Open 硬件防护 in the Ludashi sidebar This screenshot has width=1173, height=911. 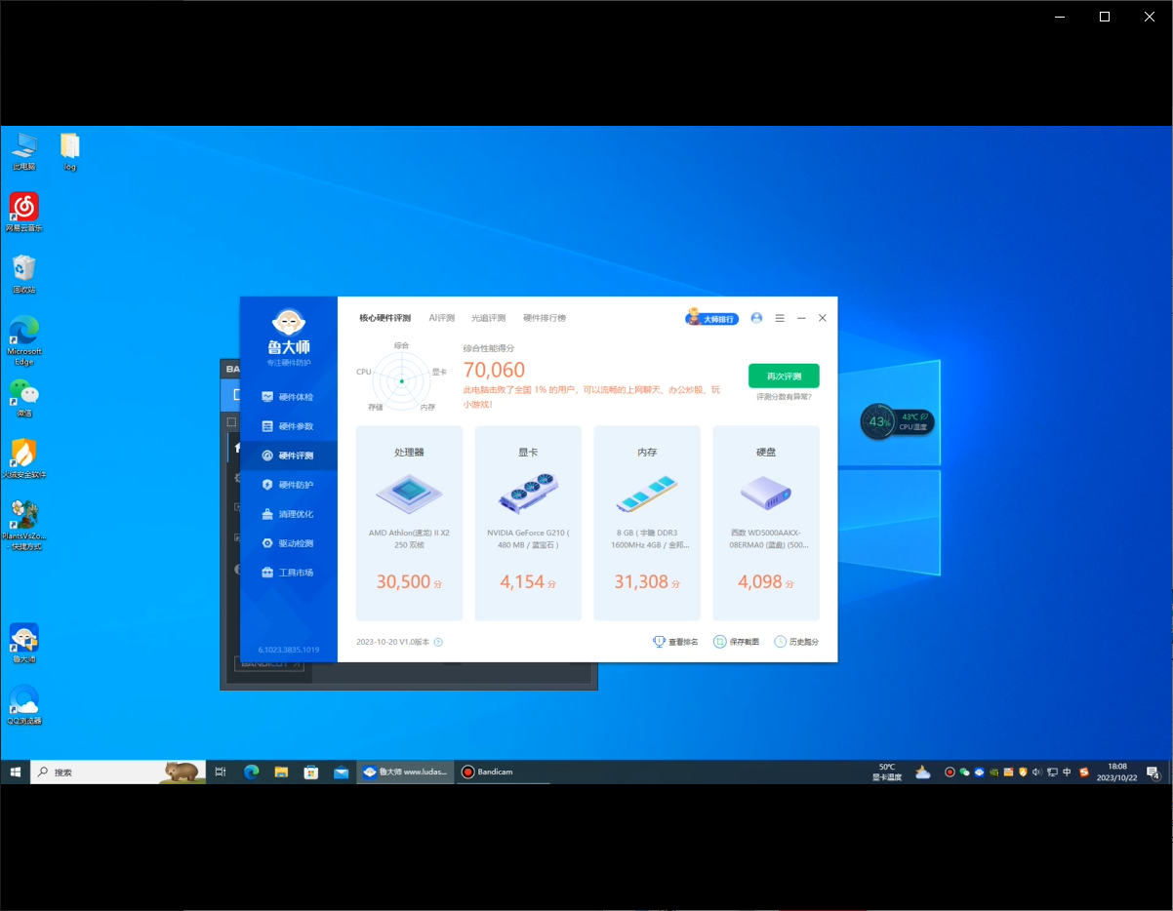click(x=289, y=485)
